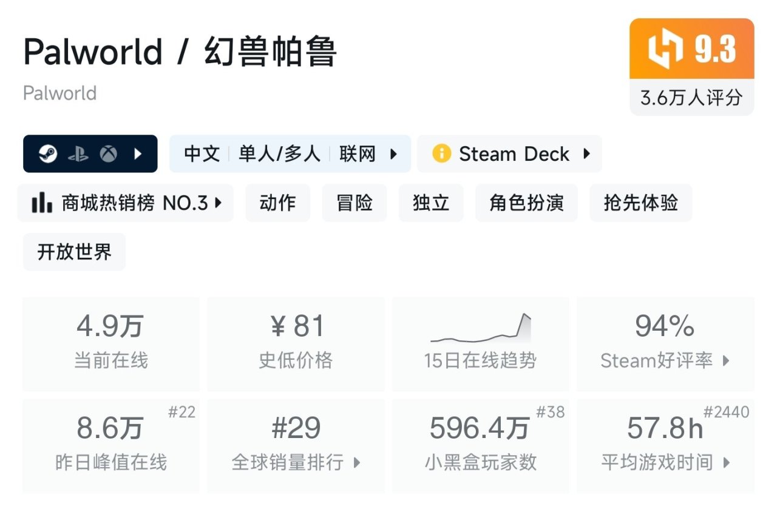Select the 开放世界 tag
The height and width of the screenshot is (506, 777).
[x=75, y=252]
